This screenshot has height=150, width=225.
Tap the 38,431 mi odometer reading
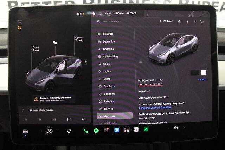click(144, 91)
